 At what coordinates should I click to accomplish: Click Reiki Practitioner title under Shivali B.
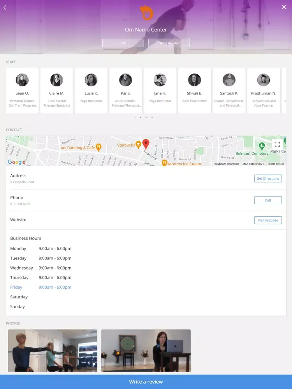point(194,101)
